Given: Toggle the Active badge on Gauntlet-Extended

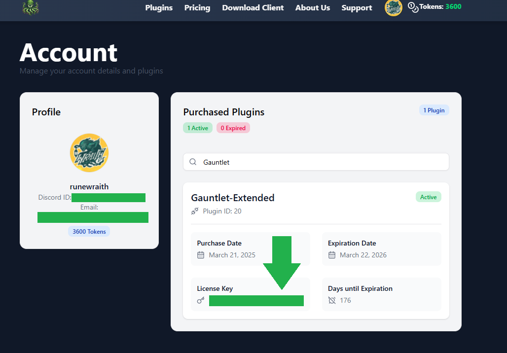Looking at the screenshot, I should (x=428, y=197).
